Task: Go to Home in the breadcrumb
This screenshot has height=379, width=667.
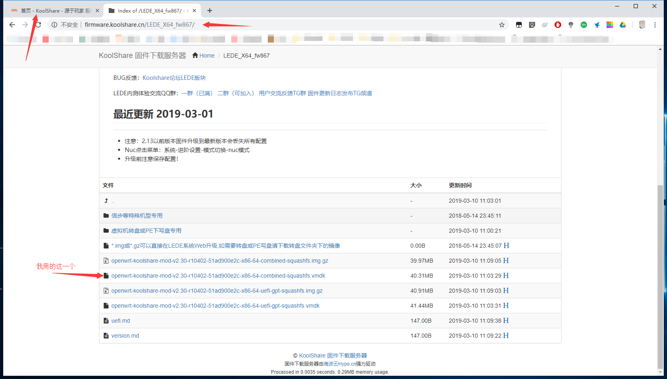Action: tap(207, 56)
